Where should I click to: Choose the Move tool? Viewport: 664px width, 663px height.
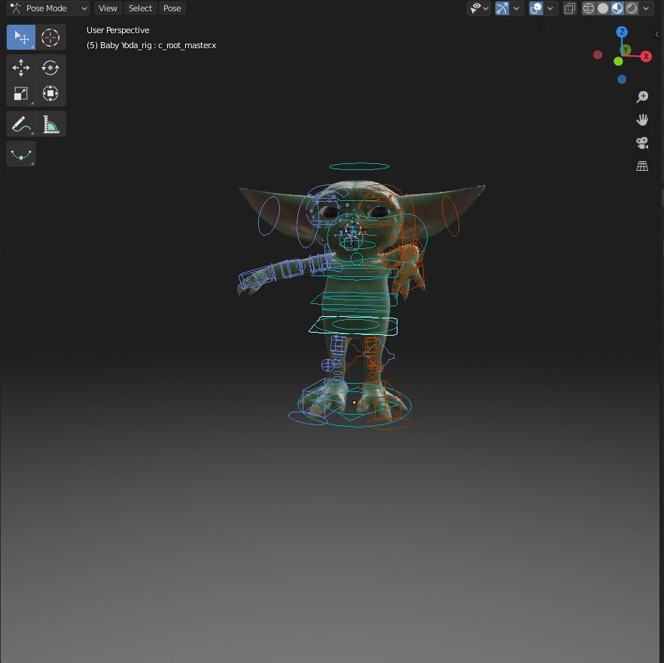(x=21, y=67)
